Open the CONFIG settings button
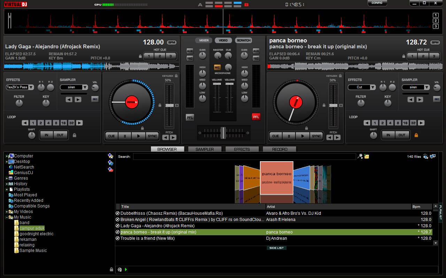This screenshot has width=446, height=278. [377, 3]
